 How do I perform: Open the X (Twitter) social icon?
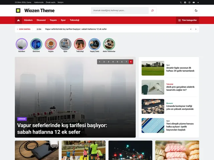[181, 2]
